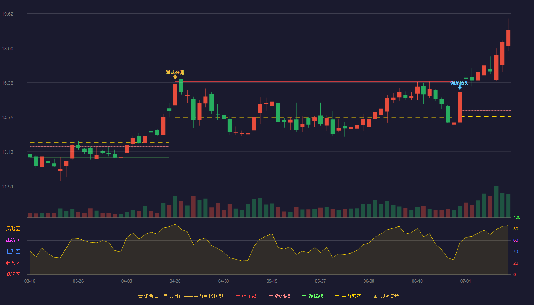Click the 60 indicator scale label
The image size is (534, 305).
(515, 240)
